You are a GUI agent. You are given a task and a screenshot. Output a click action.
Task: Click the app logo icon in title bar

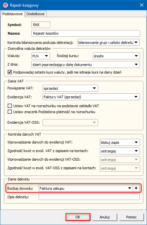point(6,5)
